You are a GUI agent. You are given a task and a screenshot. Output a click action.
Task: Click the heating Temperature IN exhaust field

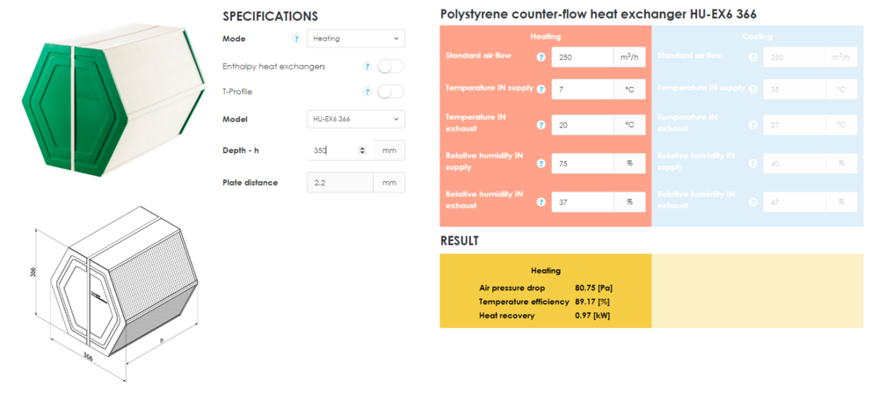tap(581, 125)
